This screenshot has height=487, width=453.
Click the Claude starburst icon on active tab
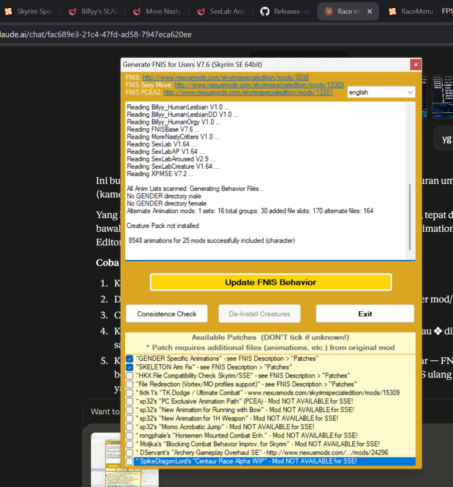tap(329, 11)
